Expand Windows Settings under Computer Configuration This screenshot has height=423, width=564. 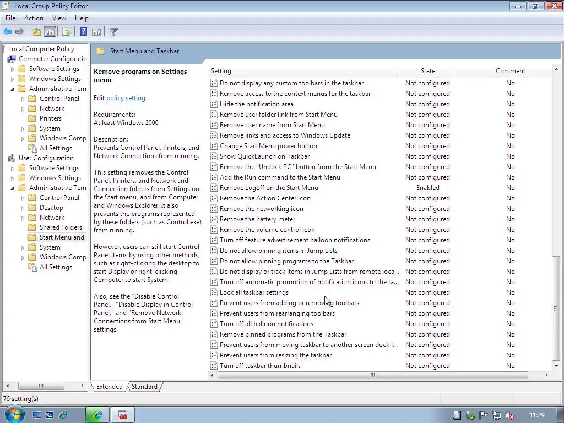pyautogui.click(x=12, y=79)
